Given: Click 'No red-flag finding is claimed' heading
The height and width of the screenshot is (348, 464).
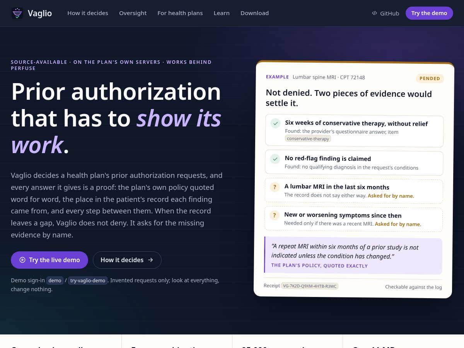Looking at the screenshot, I should [x=328, y=159].
